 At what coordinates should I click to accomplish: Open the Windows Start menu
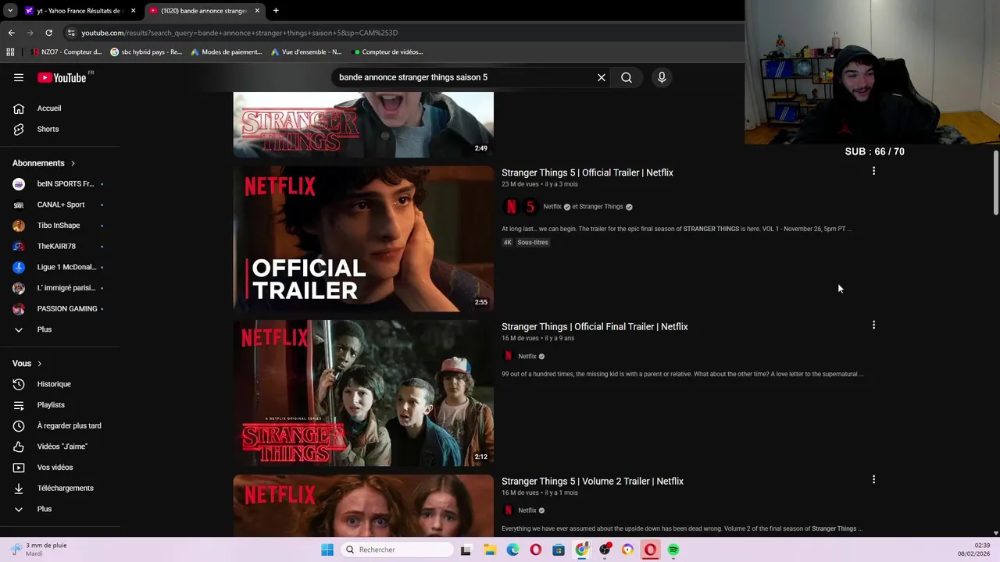(x=327, y=550)
